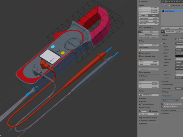Toggle the Motion Tracking checkbox
The height and width of the screenshot is (137, 183).
[x=141, y=104]
